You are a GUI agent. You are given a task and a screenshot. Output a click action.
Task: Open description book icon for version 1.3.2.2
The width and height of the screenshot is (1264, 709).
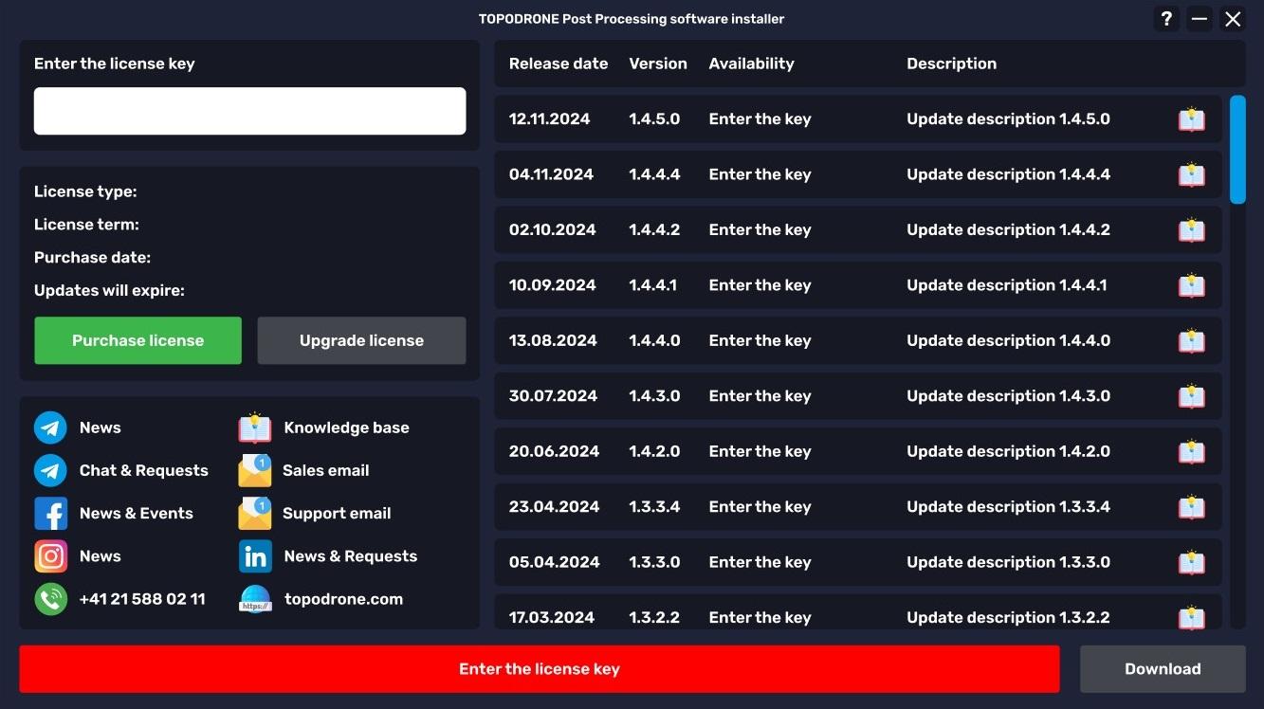point(1191,616)
